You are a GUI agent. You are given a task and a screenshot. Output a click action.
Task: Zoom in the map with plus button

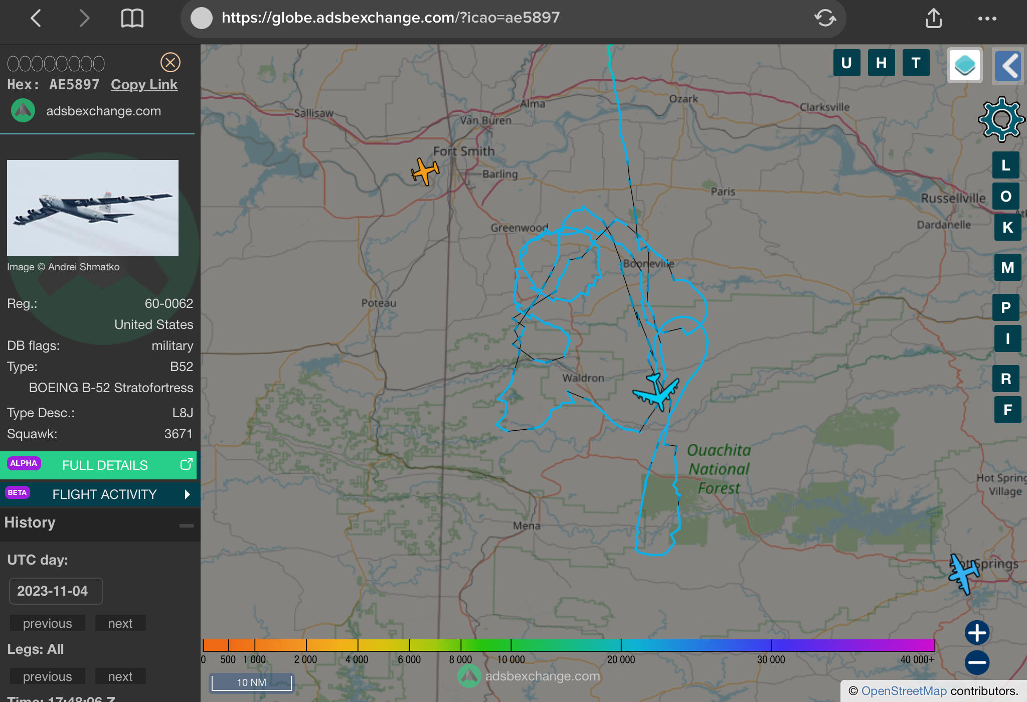977,633
